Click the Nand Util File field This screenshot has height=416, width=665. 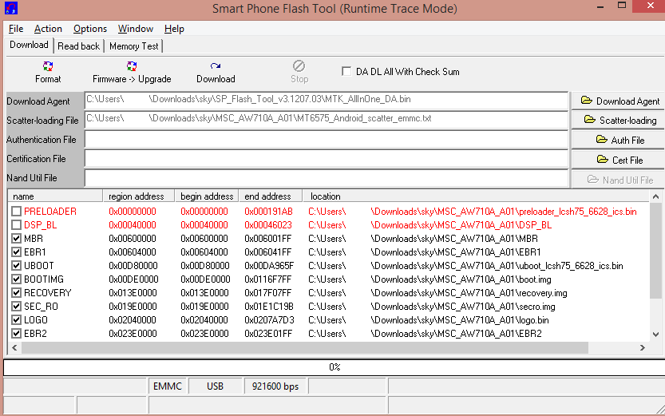pos(327,178)
